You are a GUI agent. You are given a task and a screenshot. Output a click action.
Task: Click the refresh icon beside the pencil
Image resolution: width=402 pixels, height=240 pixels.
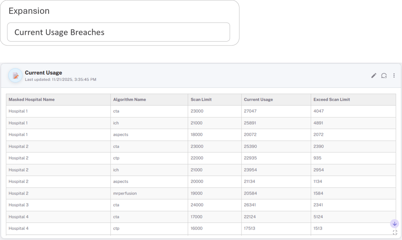tap(384, 76)
